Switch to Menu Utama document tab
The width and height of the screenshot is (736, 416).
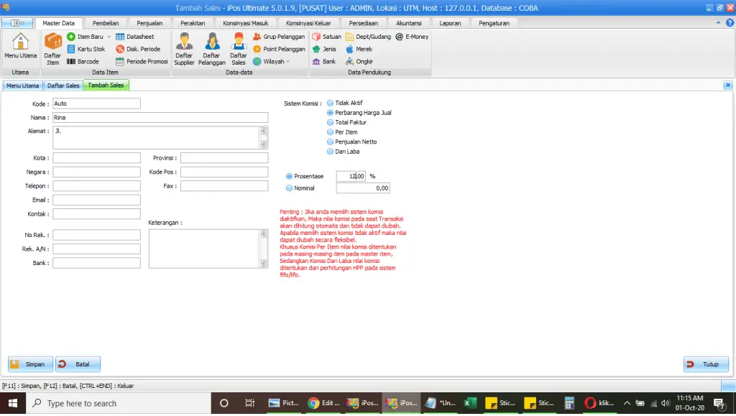pos(22,85)
